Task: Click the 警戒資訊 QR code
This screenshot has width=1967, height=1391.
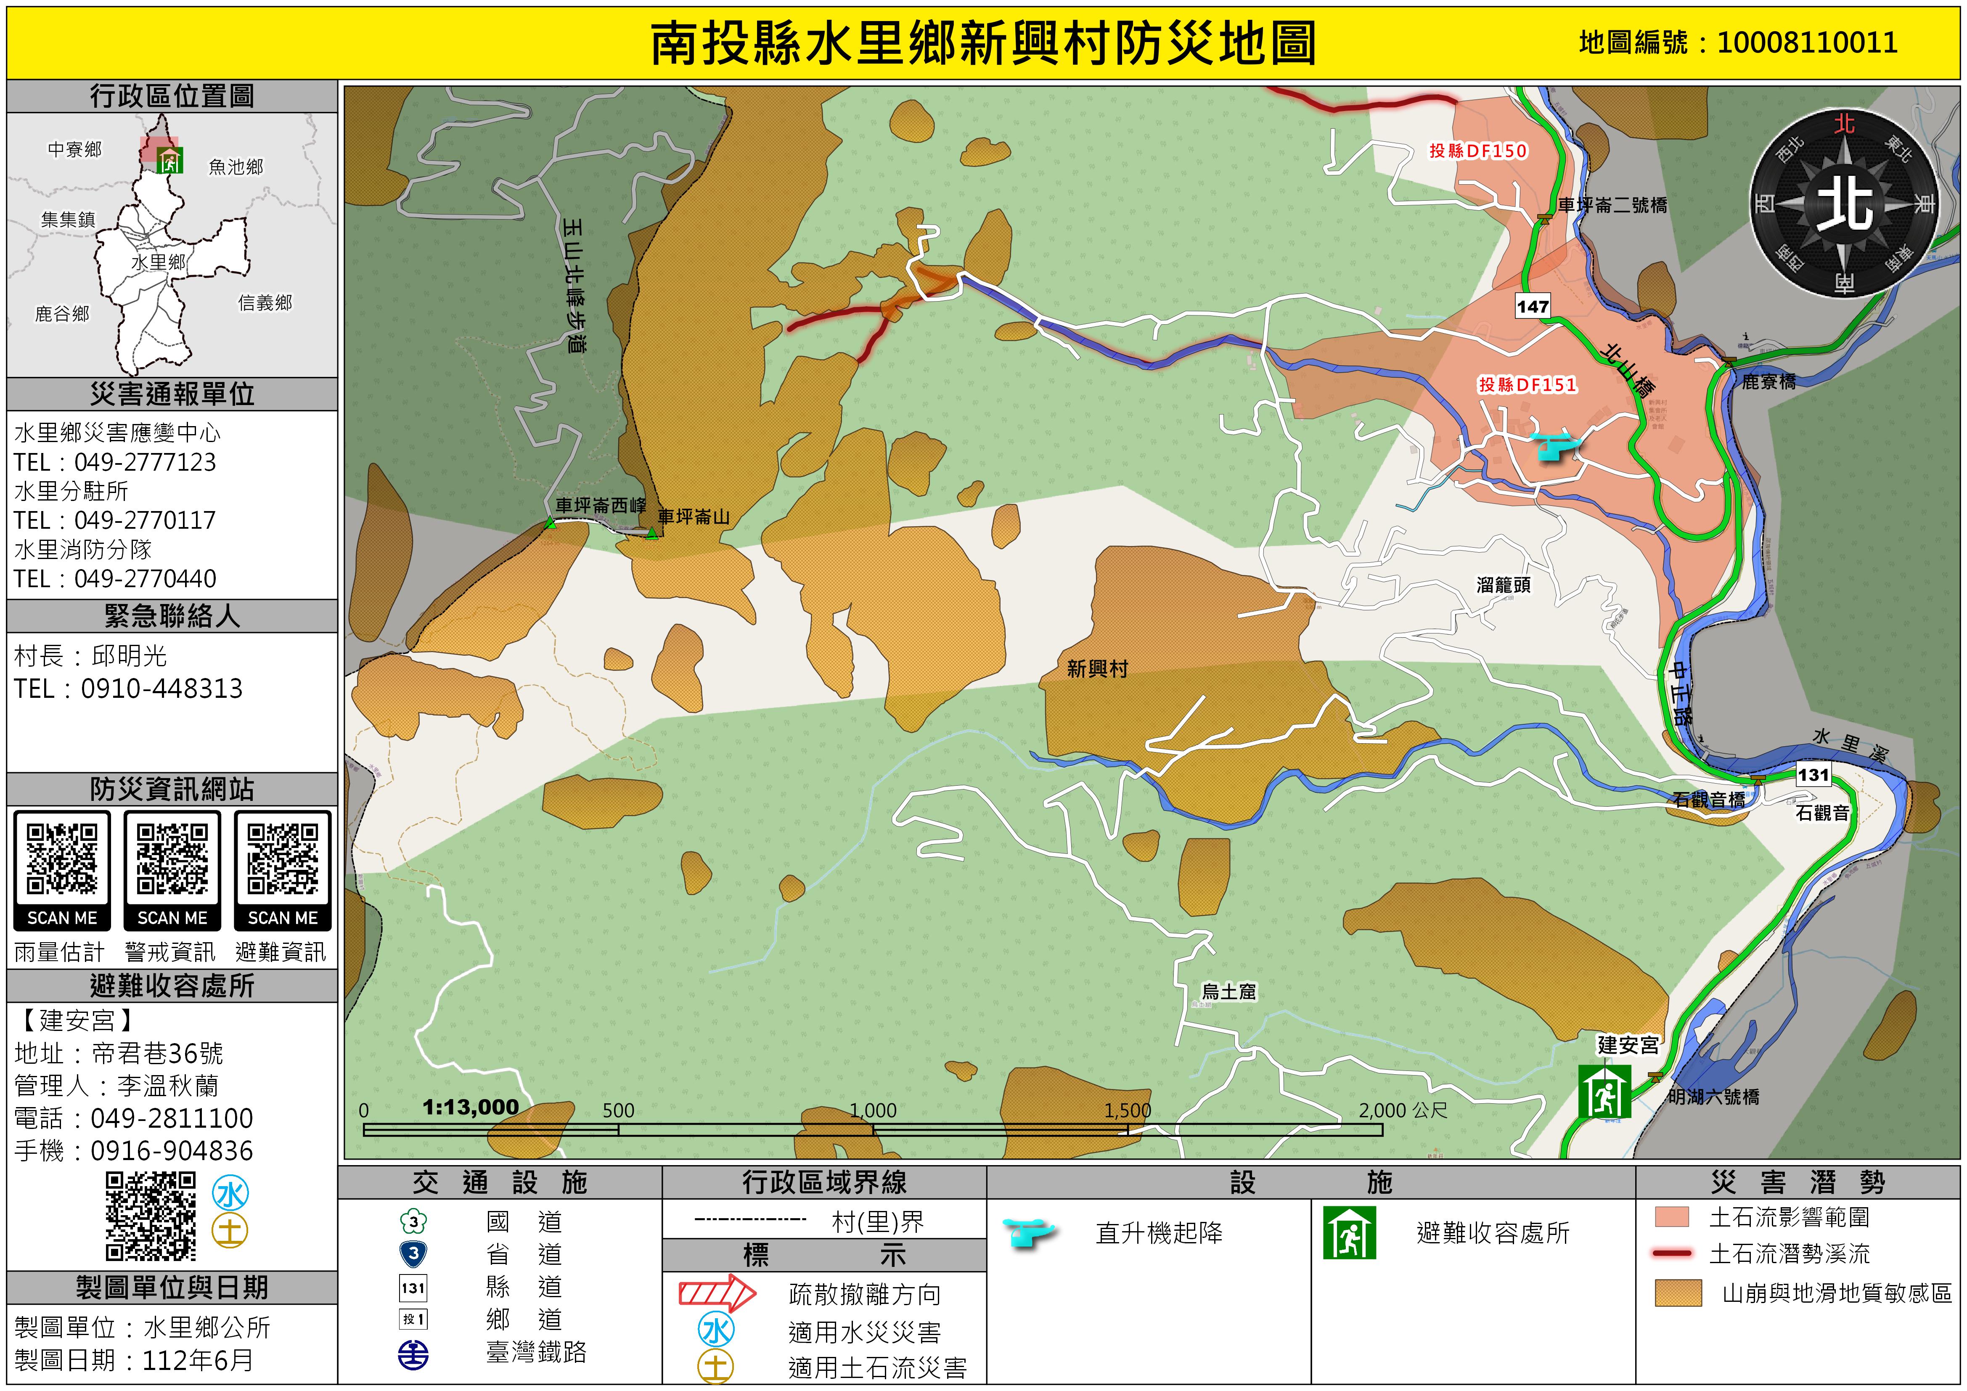Action: (x=172, y=859)
